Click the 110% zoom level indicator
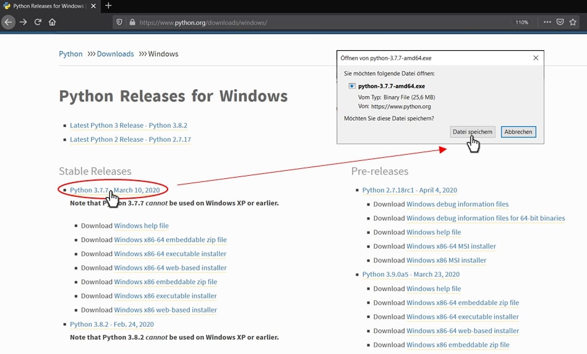This screenshot has height=354, width=587. click(x=521, y=22)
